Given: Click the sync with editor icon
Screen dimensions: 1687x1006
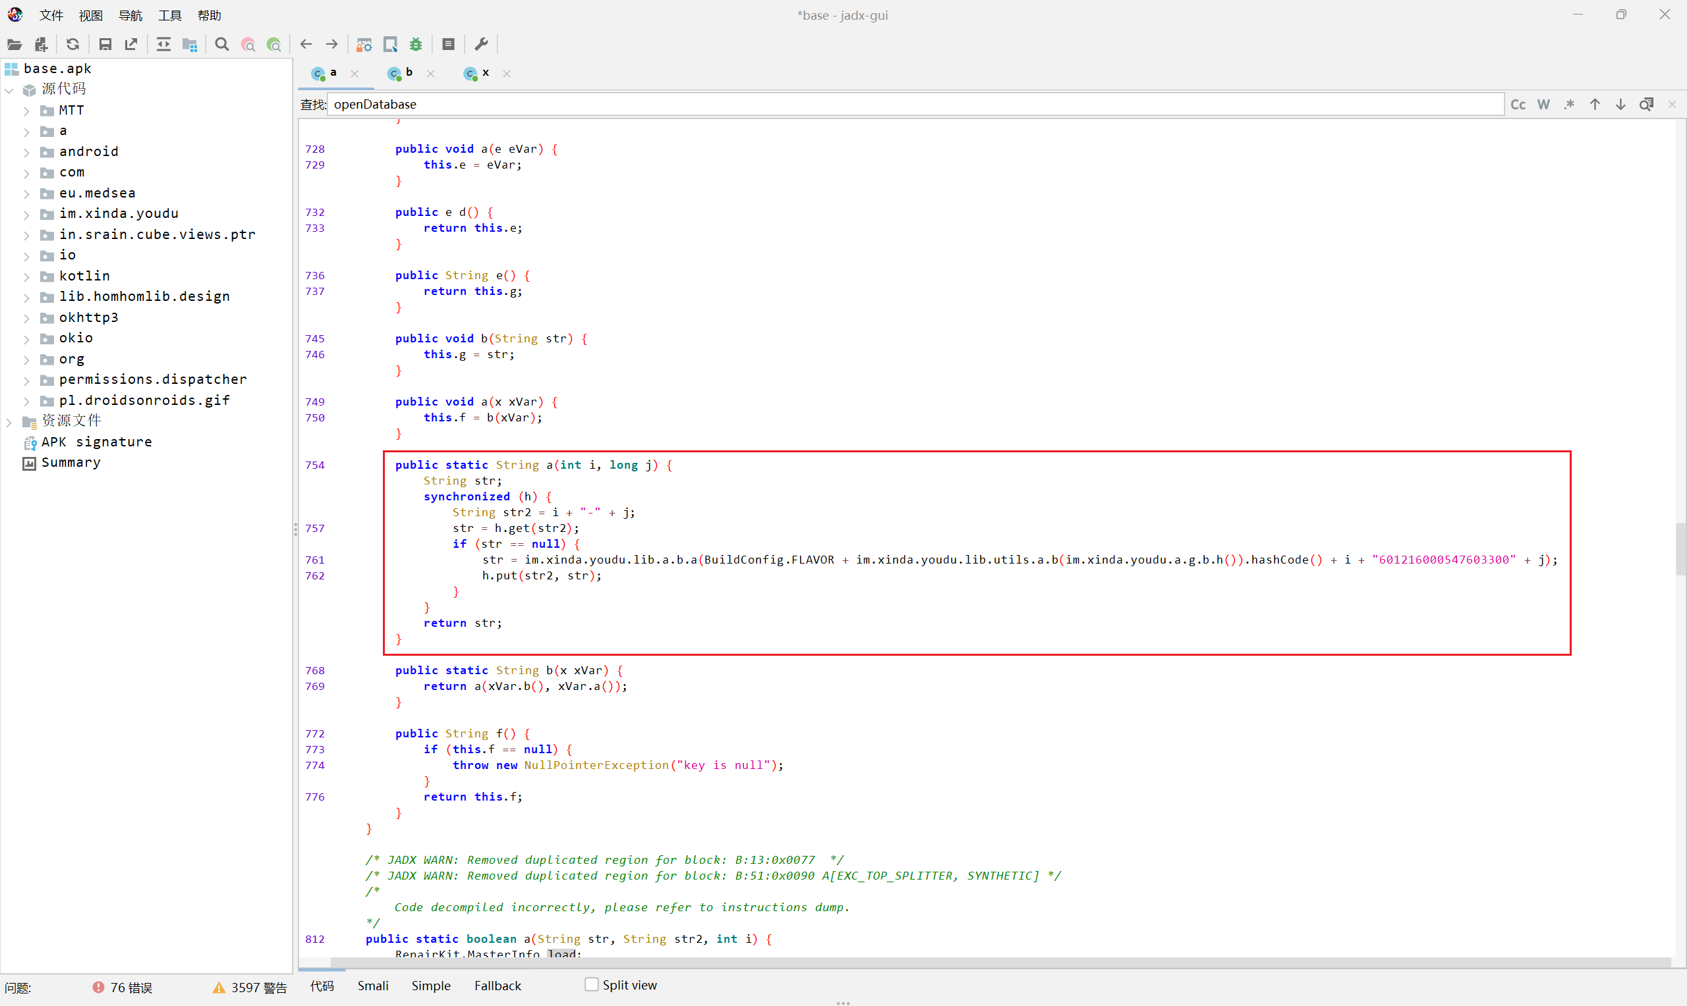Looking at the screenshot, I should (x=163, y=45).
